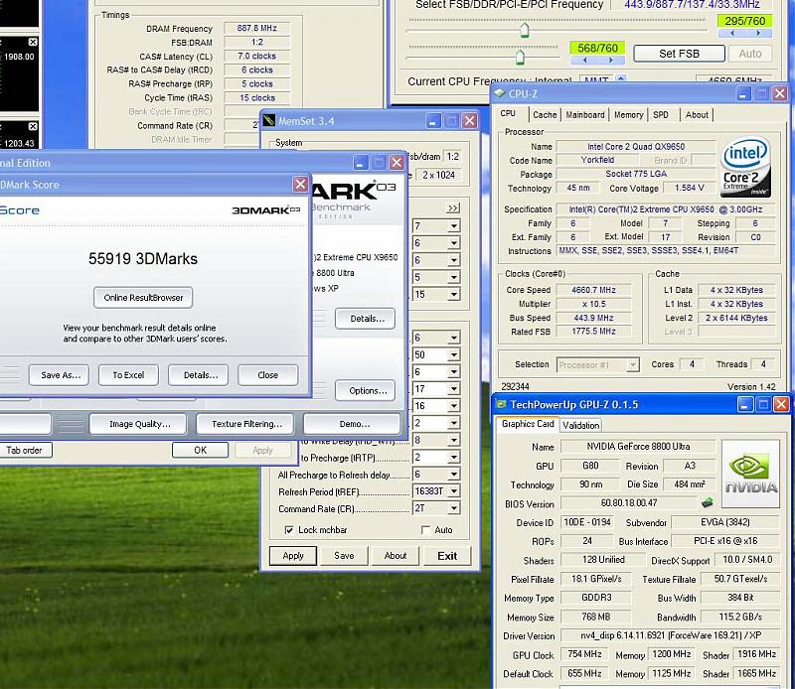Open the MemSet dropdown showing value 7

click(x=454, y=226)
